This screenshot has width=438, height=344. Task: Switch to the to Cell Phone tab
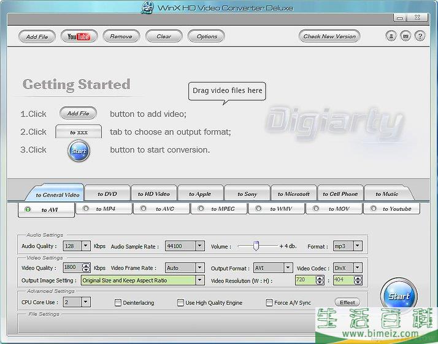click(x=340, y=193)
